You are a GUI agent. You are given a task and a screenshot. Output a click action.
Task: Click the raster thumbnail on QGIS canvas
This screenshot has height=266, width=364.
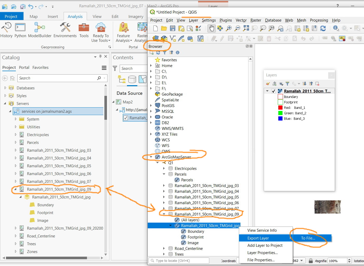[x=327, y=207]
